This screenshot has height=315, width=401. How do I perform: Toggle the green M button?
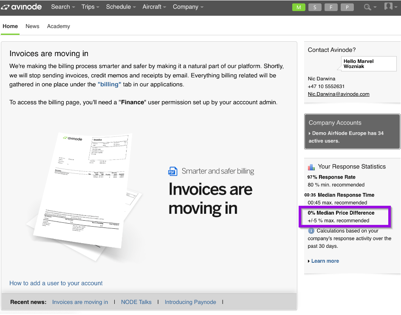(299, 7)
